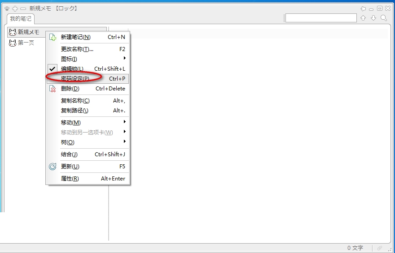Open 属性(R) from the menu
The image size is (395, 253).
pos(88,179)
